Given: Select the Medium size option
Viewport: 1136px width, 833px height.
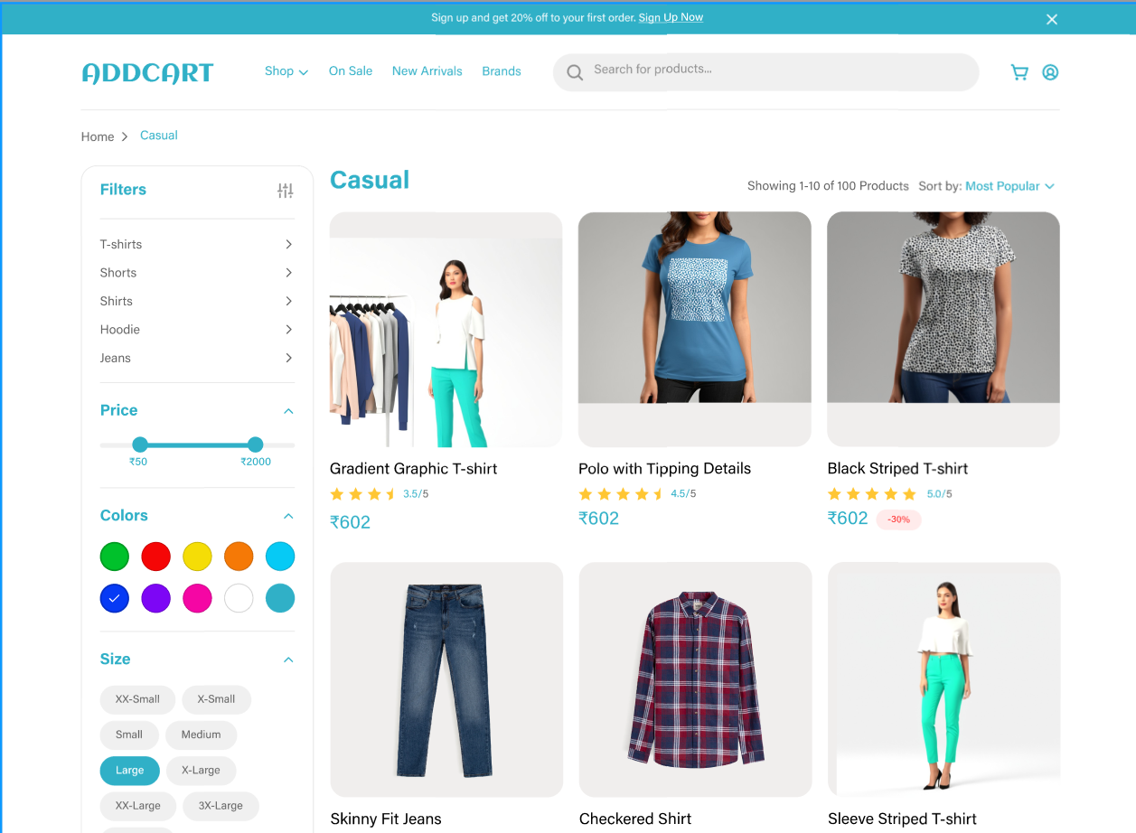Looking at the screenshot, I should [x=201, y=735].
